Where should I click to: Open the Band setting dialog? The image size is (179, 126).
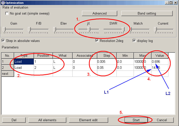147,13
